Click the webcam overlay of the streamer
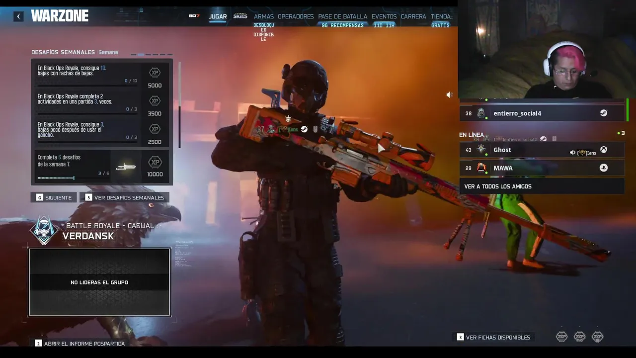 click(x=547, y=49)
